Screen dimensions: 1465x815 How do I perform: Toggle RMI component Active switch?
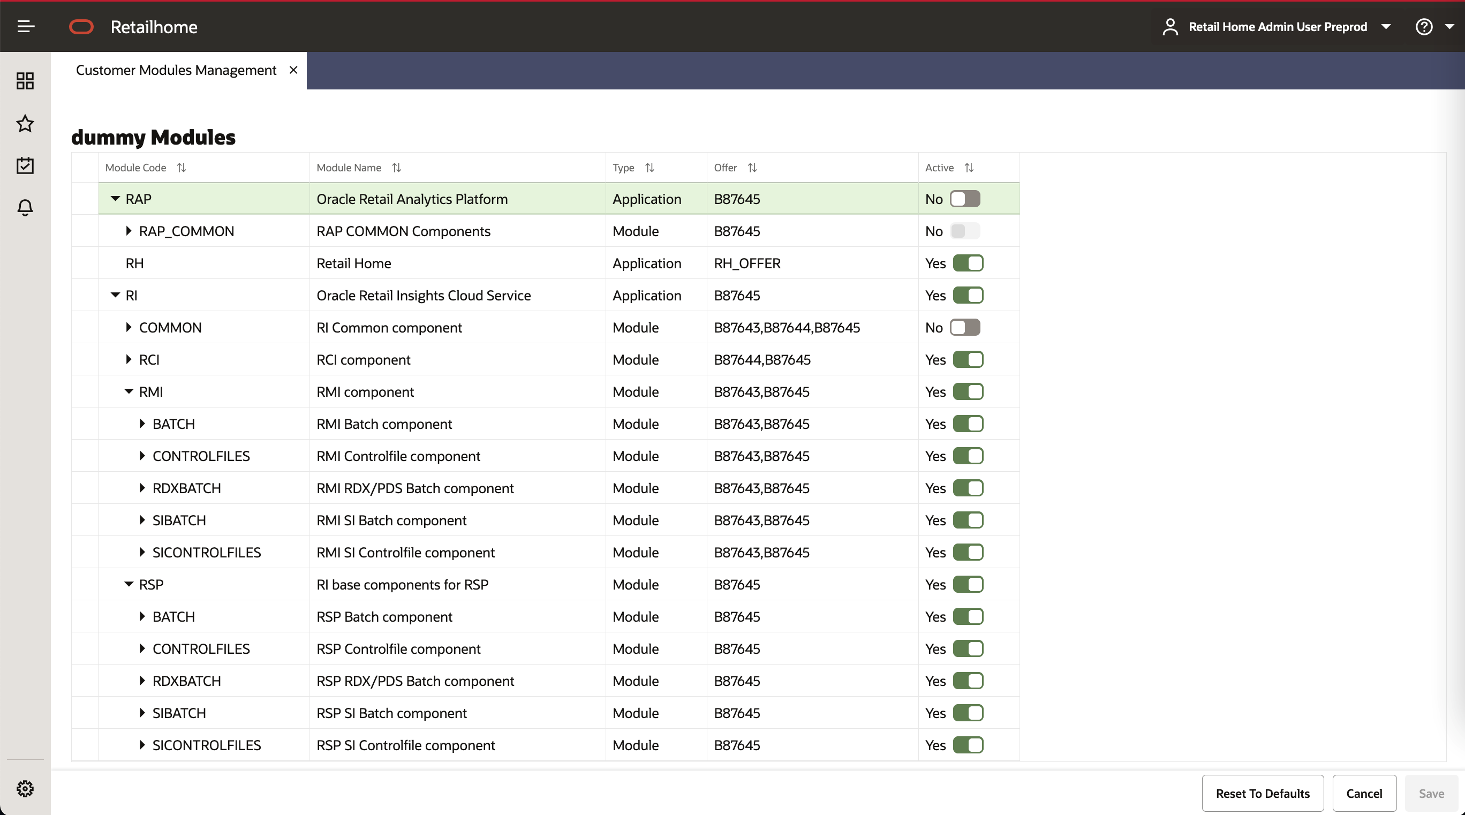click(x=969, y=392)
